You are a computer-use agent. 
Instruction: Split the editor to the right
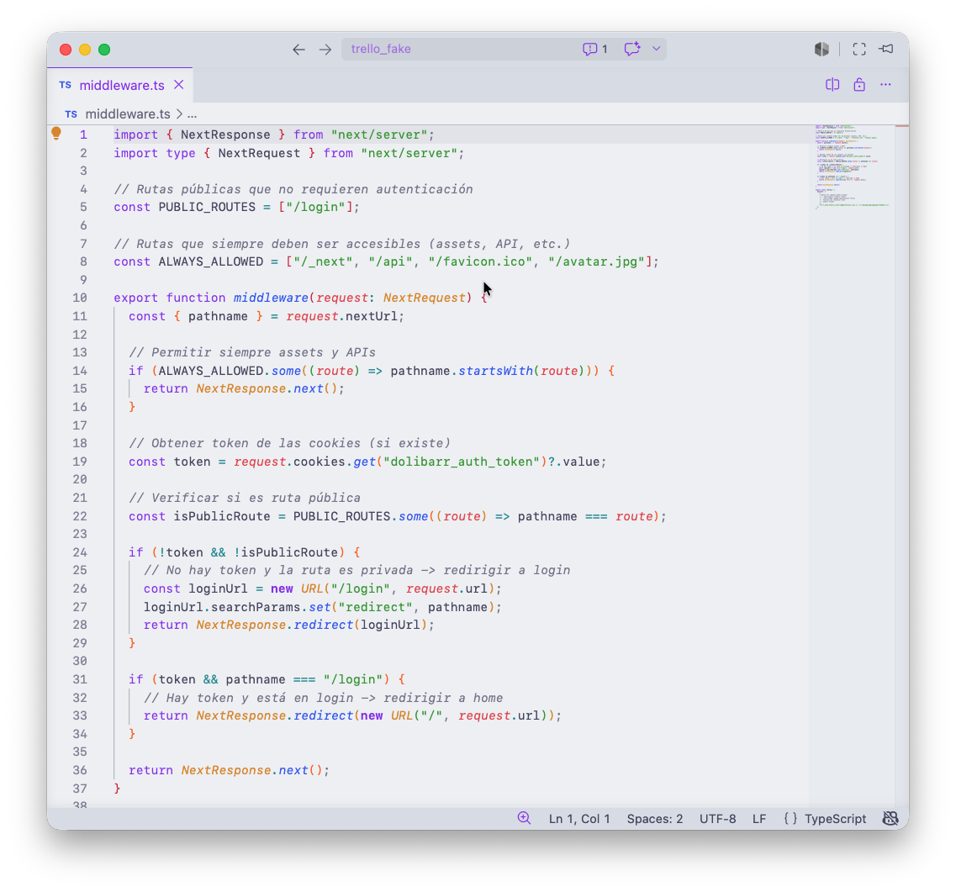tap(832, 85)
